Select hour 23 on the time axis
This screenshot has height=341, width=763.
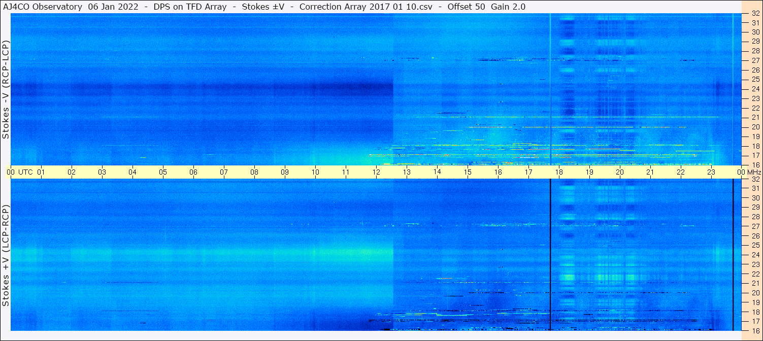711,172
